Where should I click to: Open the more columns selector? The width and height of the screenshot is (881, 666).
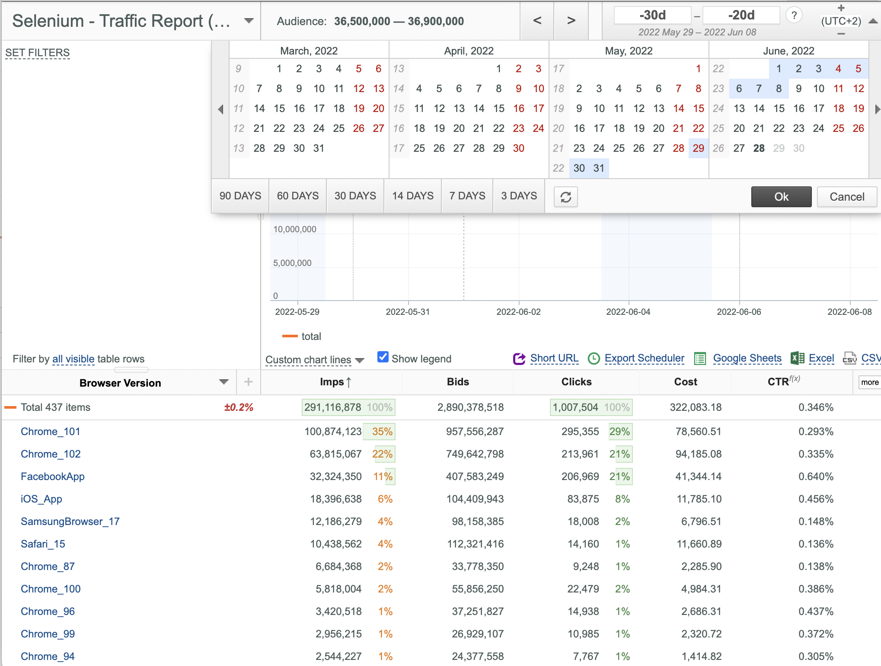(x=869, y=382)
